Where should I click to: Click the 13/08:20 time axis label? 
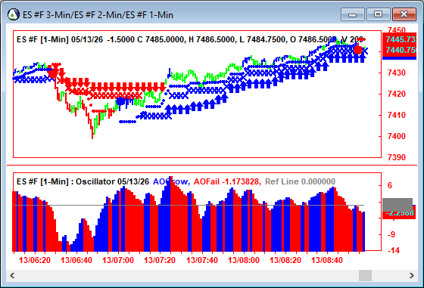pos(285,261)
